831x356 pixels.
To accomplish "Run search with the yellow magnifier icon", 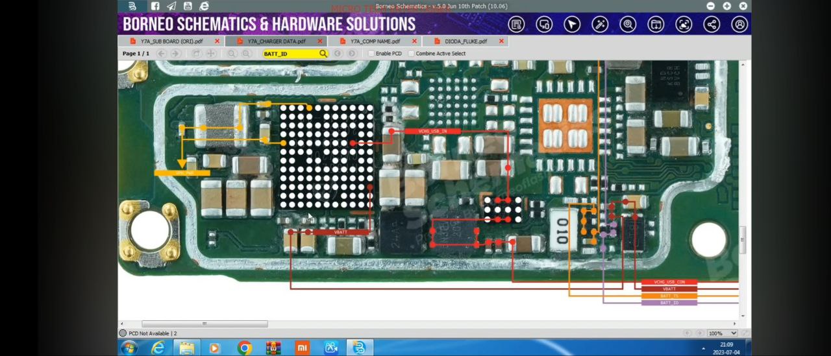I will (x=323, y=53).
